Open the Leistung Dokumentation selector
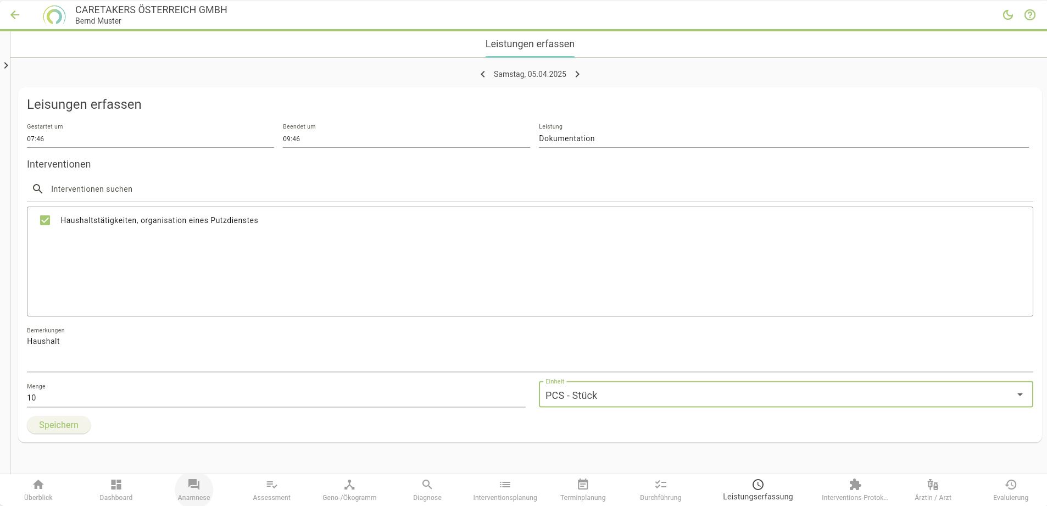The width and height of the screenshot is (1047, 506). [783, 138]
